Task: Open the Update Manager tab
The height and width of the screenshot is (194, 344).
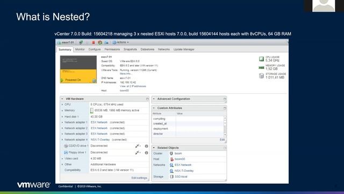Action: coord(184,50)
